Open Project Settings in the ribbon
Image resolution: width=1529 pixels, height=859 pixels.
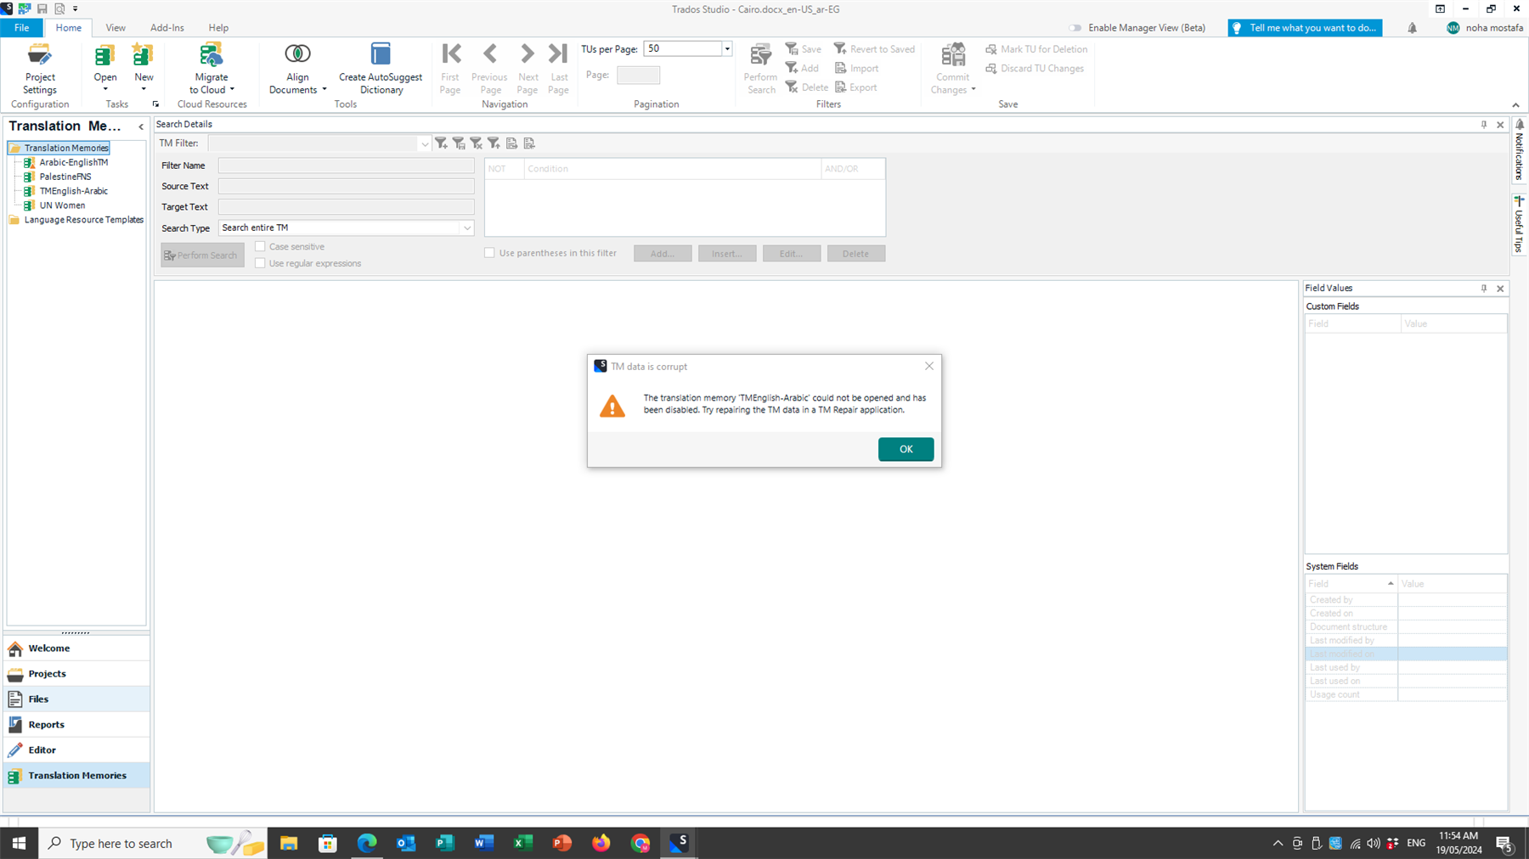40,69
